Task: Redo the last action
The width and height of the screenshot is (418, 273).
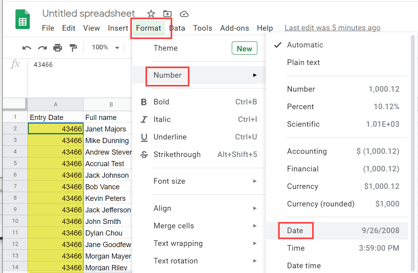Action: [42, 48]
